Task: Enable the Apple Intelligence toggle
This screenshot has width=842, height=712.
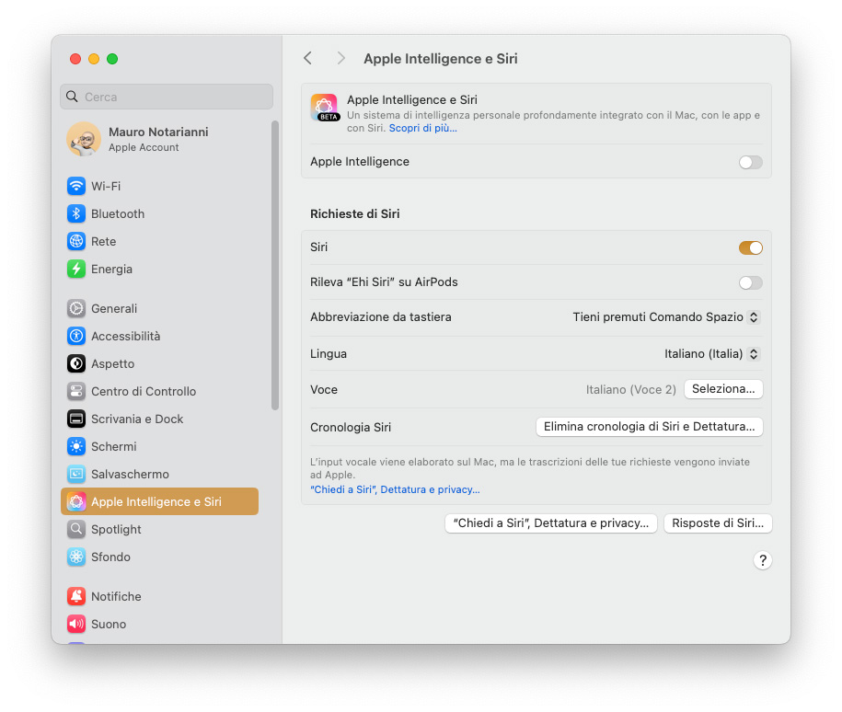Action: [x=750, y=162]
